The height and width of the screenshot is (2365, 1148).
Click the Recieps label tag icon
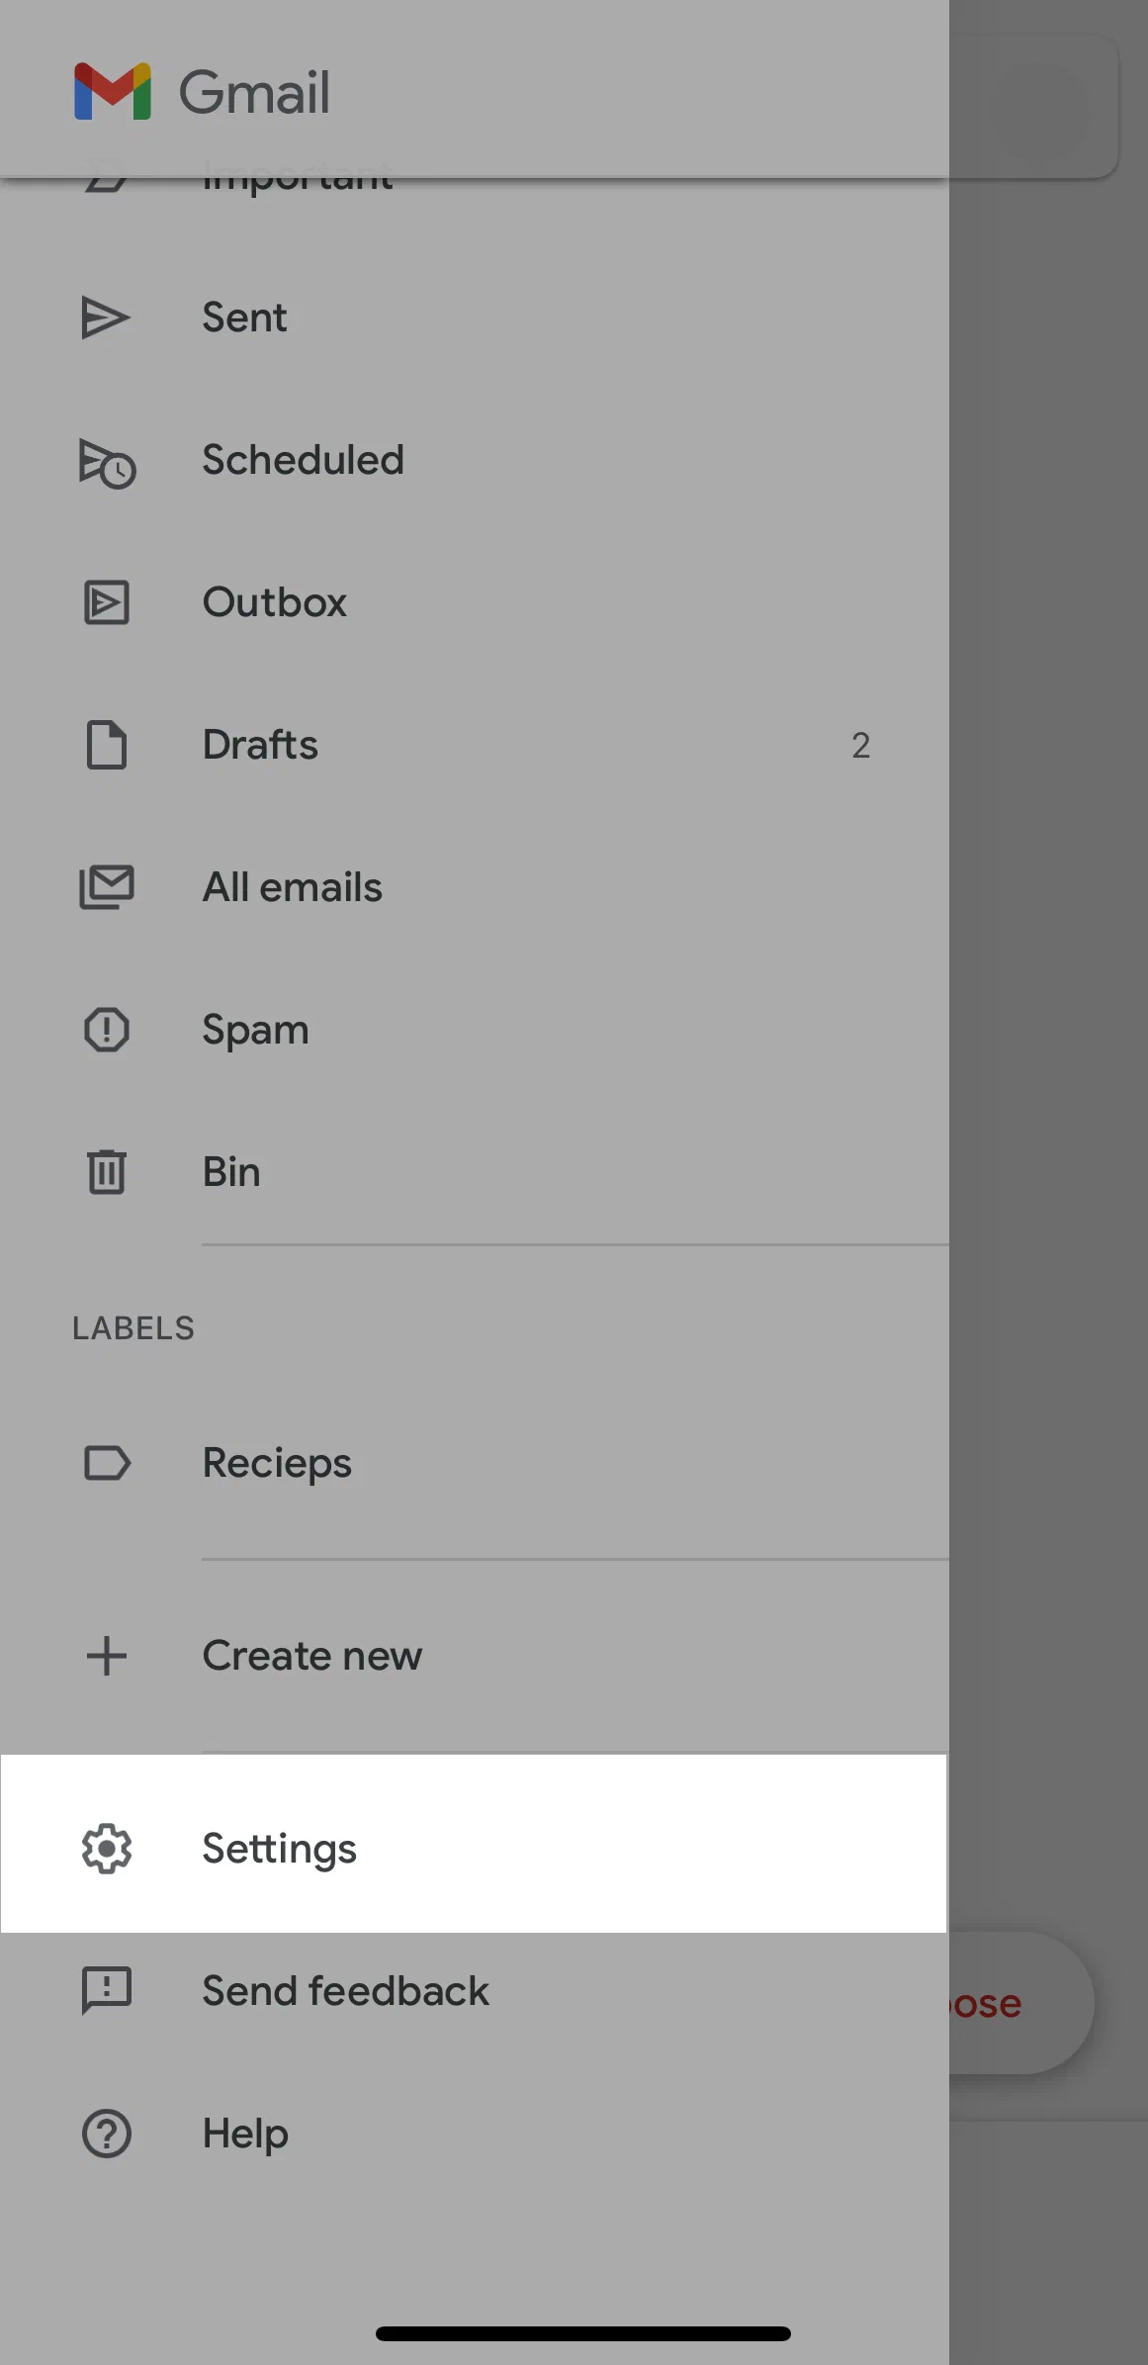[x=107, y=1463]
